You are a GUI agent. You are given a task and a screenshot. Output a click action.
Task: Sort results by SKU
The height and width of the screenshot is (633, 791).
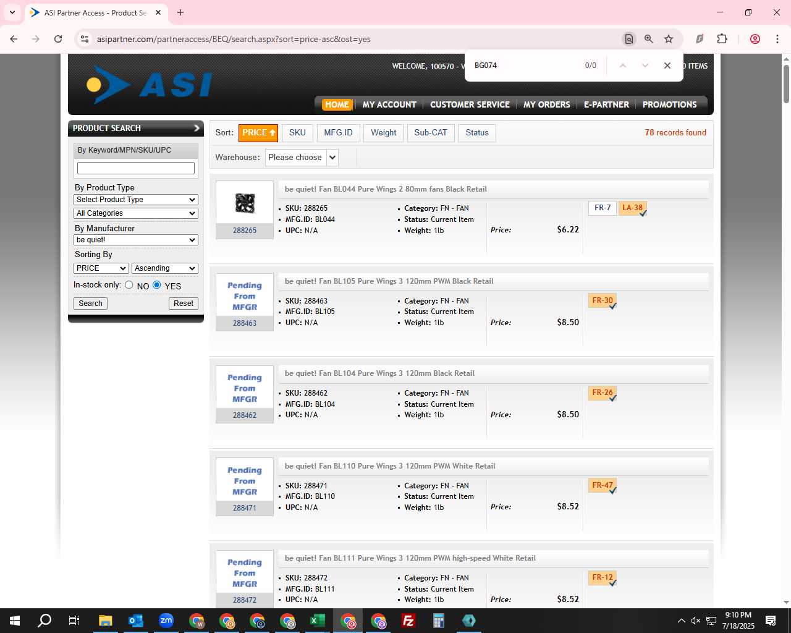pyautogui.click(x=297, y=133)
